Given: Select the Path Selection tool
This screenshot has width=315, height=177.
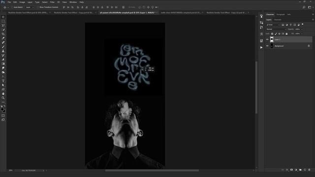Looking at the screenshot, I should (x=3, y=85).
